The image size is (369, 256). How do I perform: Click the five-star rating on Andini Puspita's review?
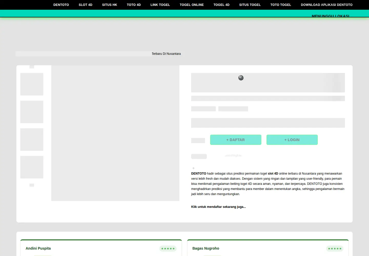tap(168, 249)
